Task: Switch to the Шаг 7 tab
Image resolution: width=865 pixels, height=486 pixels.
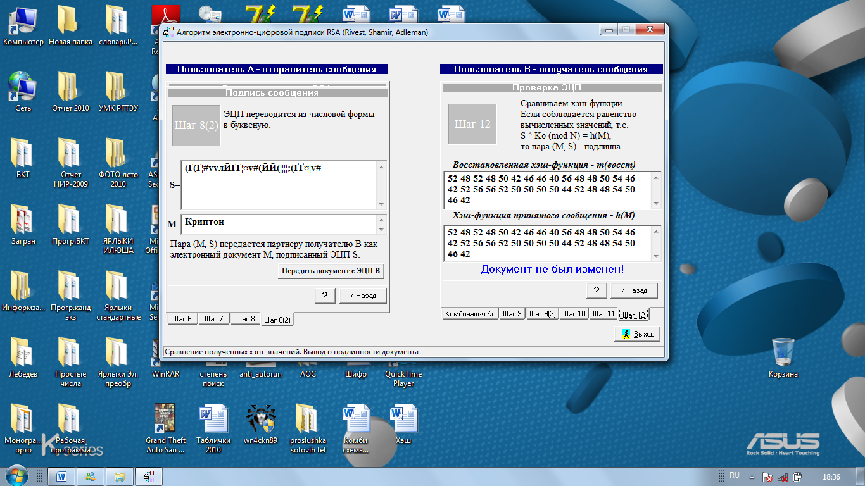Action: (214, 318)
